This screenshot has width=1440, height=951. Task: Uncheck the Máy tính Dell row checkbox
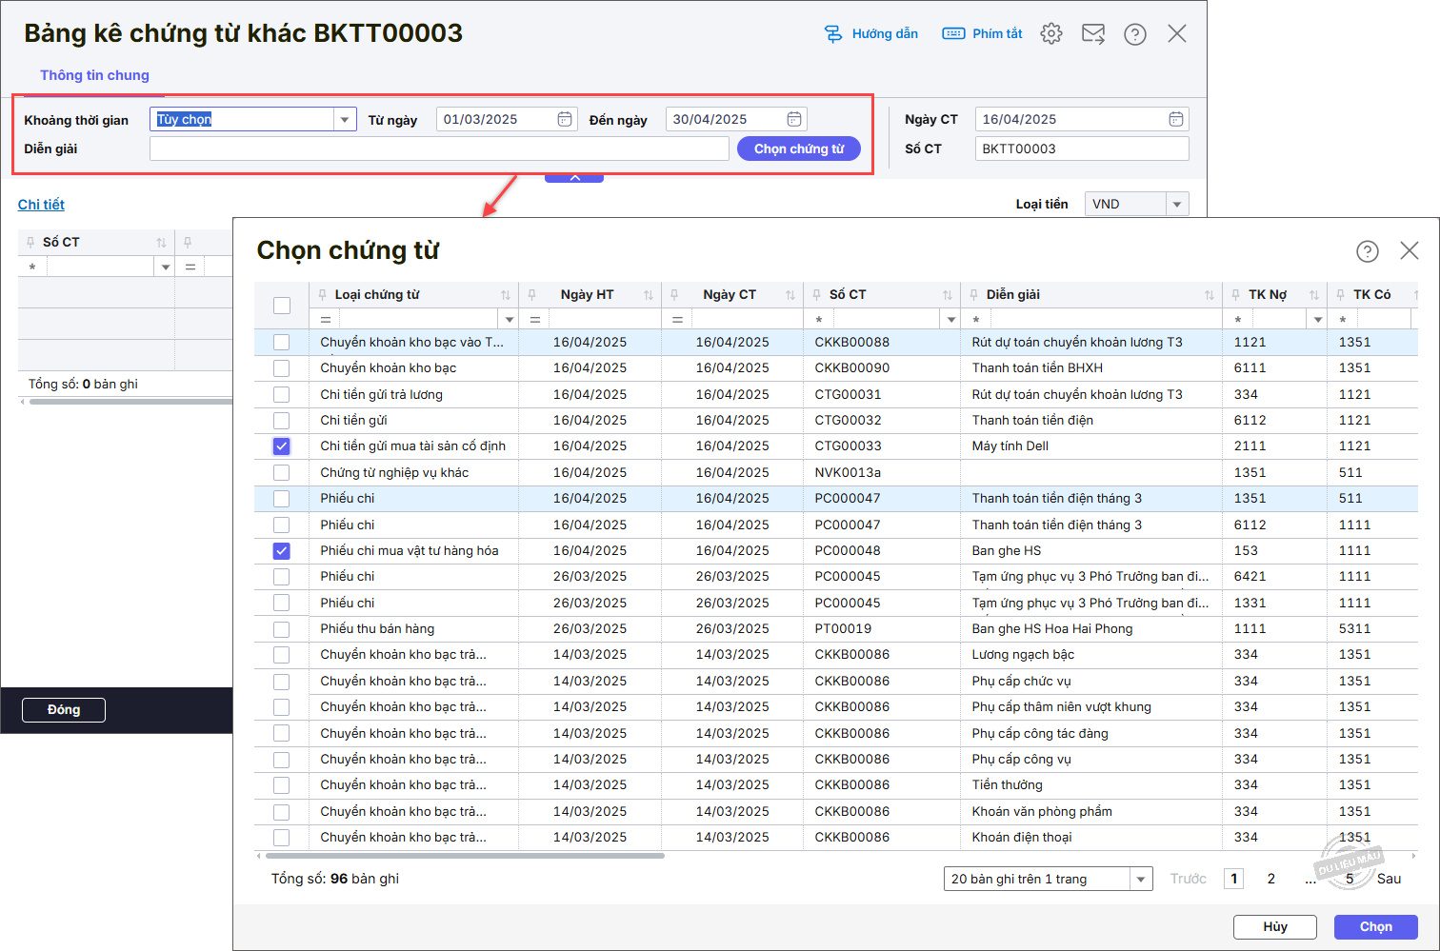point(282,446)
